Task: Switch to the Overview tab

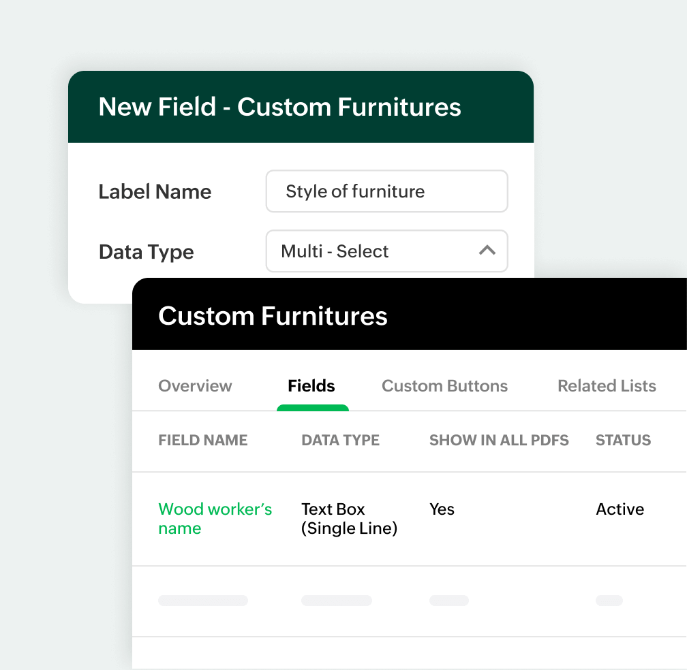Action: [195, 386]
